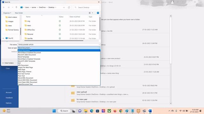Open Google Chrome from taskbar
The height and width of the screenshot is (114, 204).
pyautogui.click(x=121, y=111)
